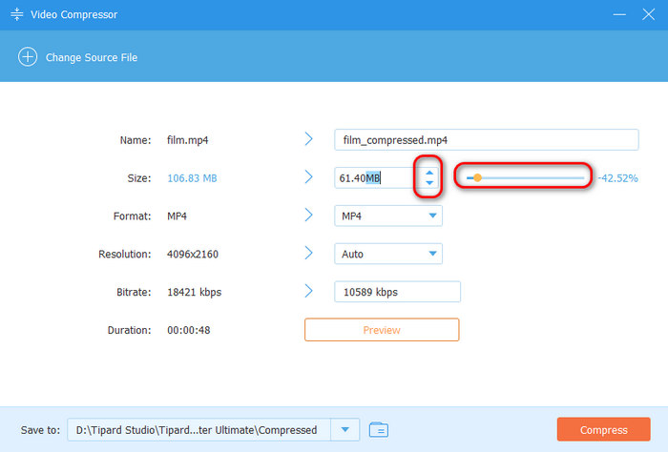Click the arrow icon in the Resolution row
This screenshot has height=452, width=668.
pyautogui.click(x=309, y=253)
